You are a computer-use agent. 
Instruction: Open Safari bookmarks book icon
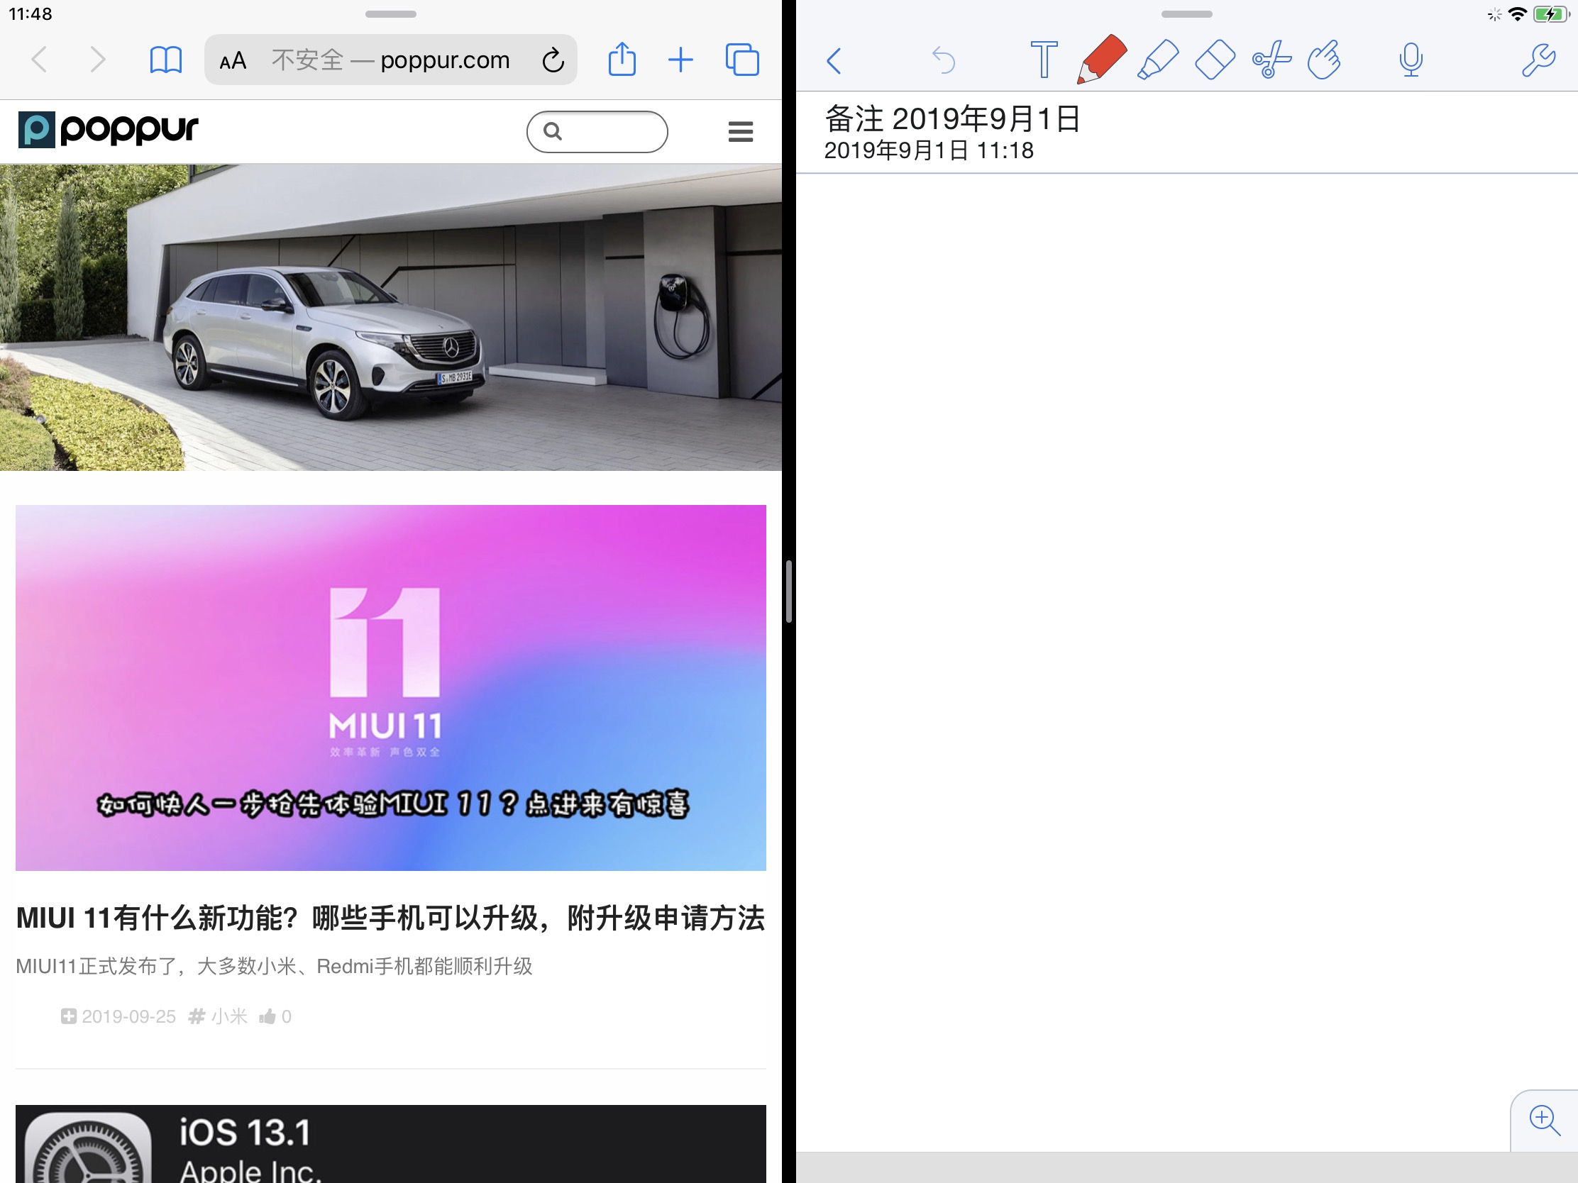165,60
